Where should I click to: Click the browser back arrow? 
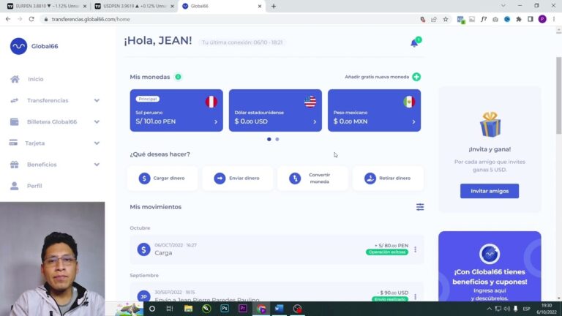click(8, 19)
